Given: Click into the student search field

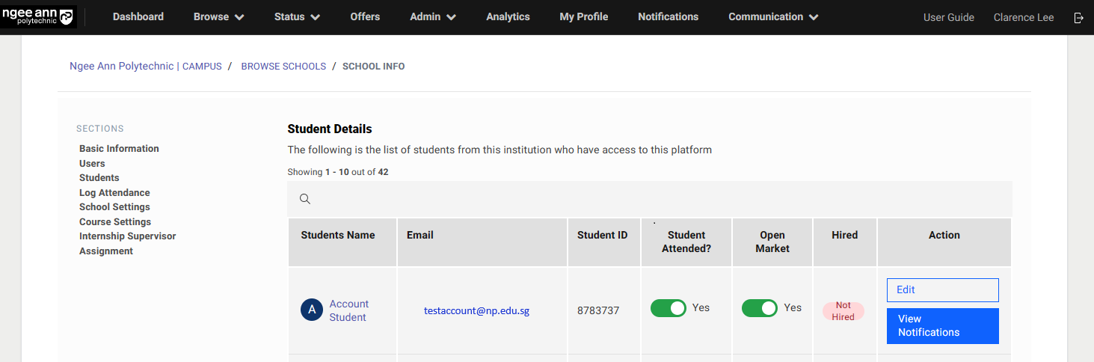Looking at the screenshot, I should pos(649,199).
